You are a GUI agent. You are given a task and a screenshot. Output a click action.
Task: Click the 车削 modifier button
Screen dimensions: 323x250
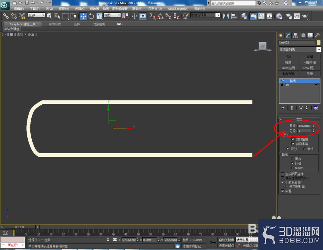point(310,57)
